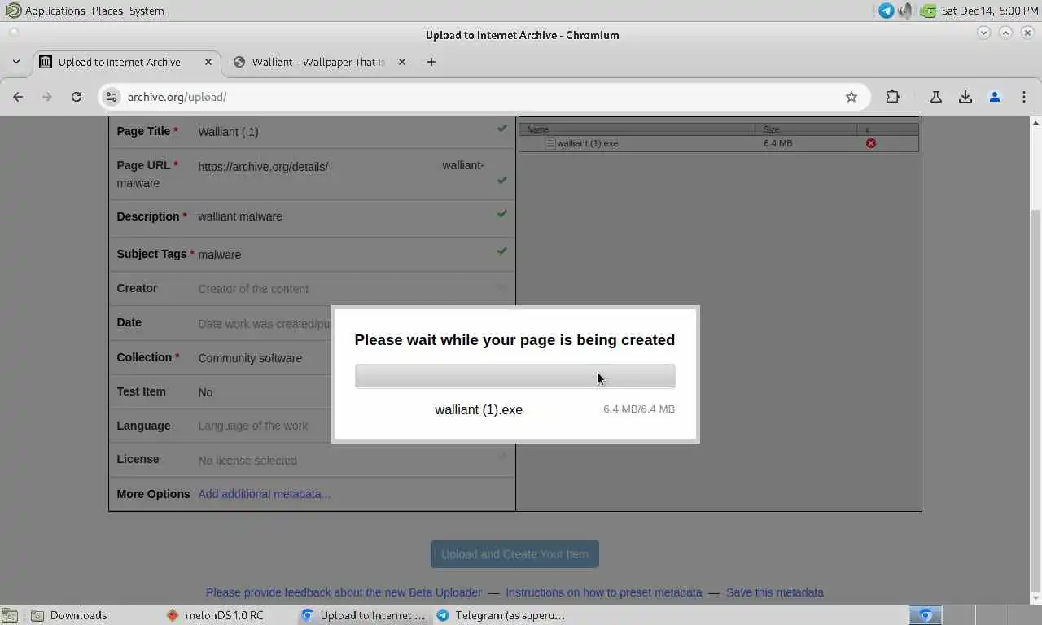Click the Name column header in file list
This screenshot has width=1042, height=625.
[x=637, y=129]
